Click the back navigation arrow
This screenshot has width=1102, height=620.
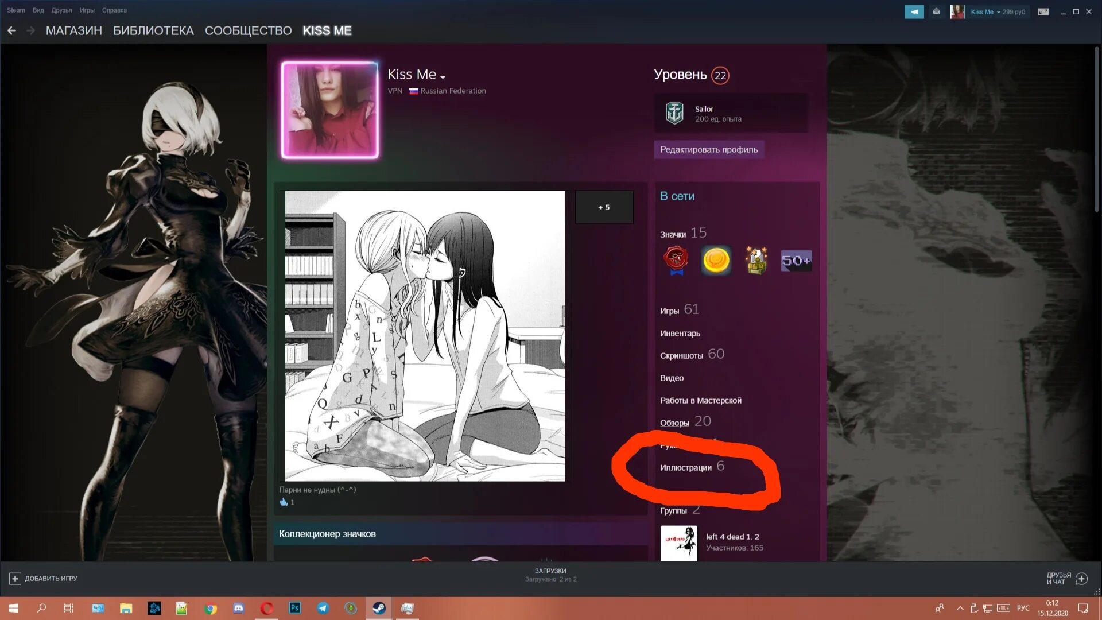pos(11,30)
